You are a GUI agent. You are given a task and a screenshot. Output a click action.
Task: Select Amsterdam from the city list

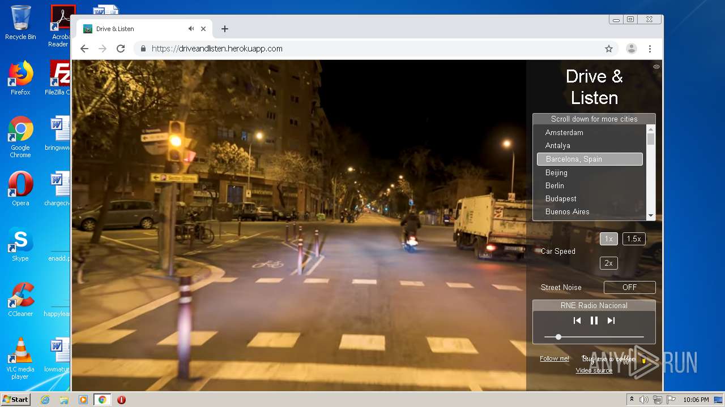click(590, 132)
